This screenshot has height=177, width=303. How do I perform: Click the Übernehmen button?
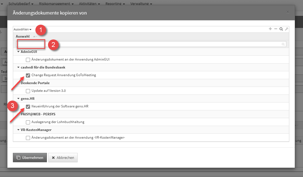coord(30,158)
